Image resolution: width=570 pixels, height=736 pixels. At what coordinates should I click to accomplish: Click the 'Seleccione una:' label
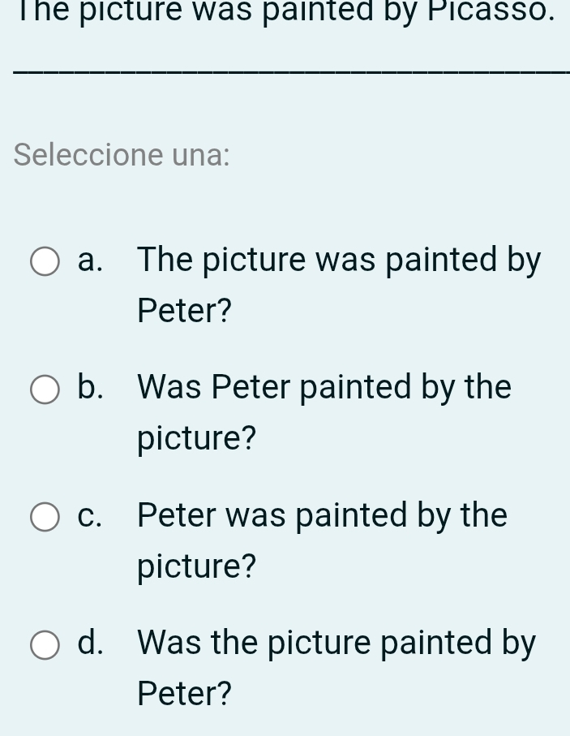click(x=121, y=155)
